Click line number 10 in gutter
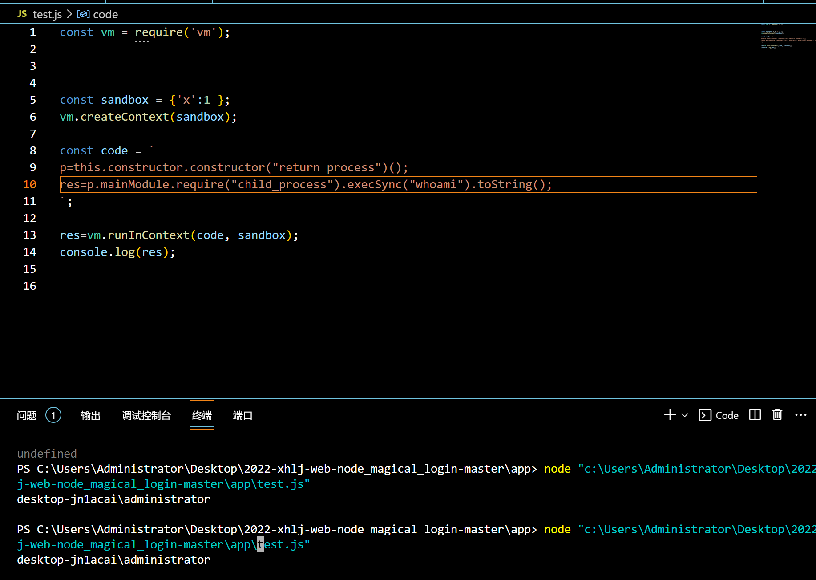 (30, 184)
